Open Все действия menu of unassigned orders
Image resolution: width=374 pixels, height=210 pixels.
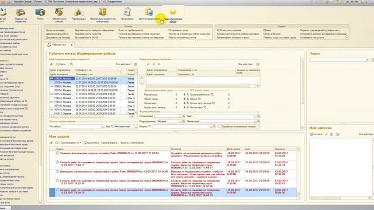click(x=124, y=64)
